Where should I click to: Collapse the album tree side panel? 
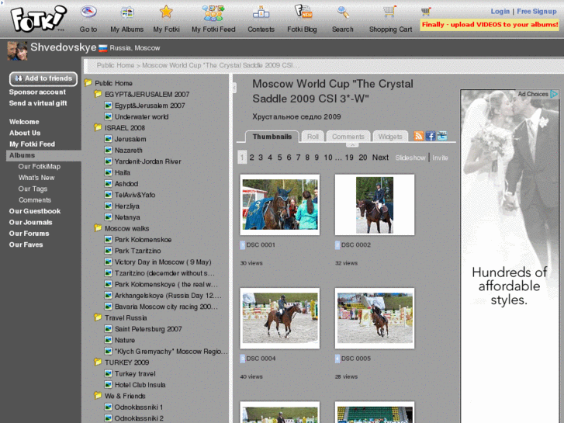pos(234,88)
